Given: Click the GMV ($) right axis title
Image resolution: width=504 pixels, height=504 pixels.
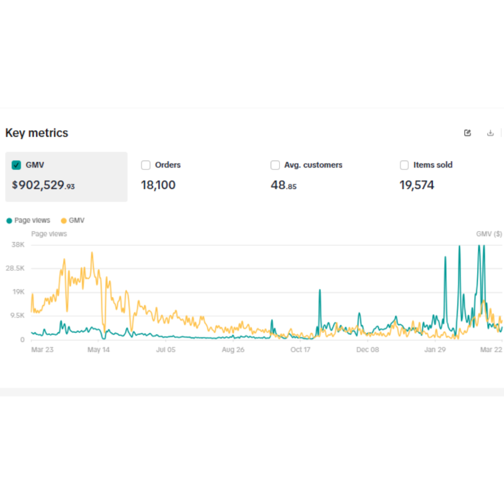Looking at the screenshot, I should pos(489,234).
